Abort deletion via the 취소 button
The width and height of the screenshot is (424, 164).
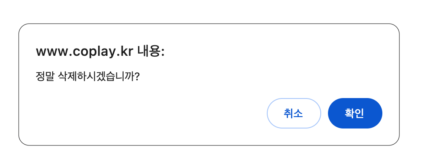click(x=294, y=113)
